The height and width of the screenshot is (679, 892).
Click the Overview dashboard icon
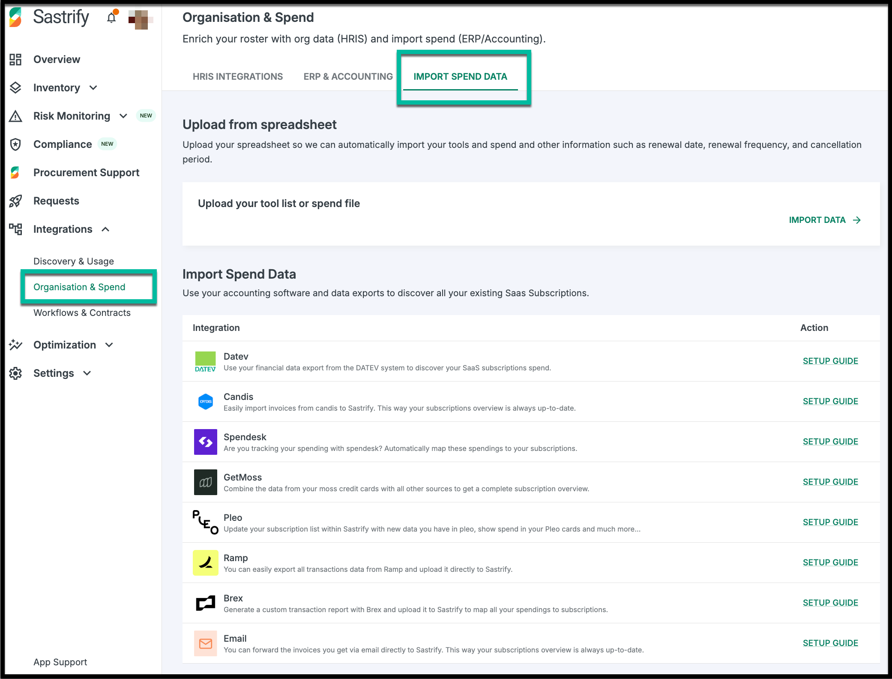[x=15, y=59]
